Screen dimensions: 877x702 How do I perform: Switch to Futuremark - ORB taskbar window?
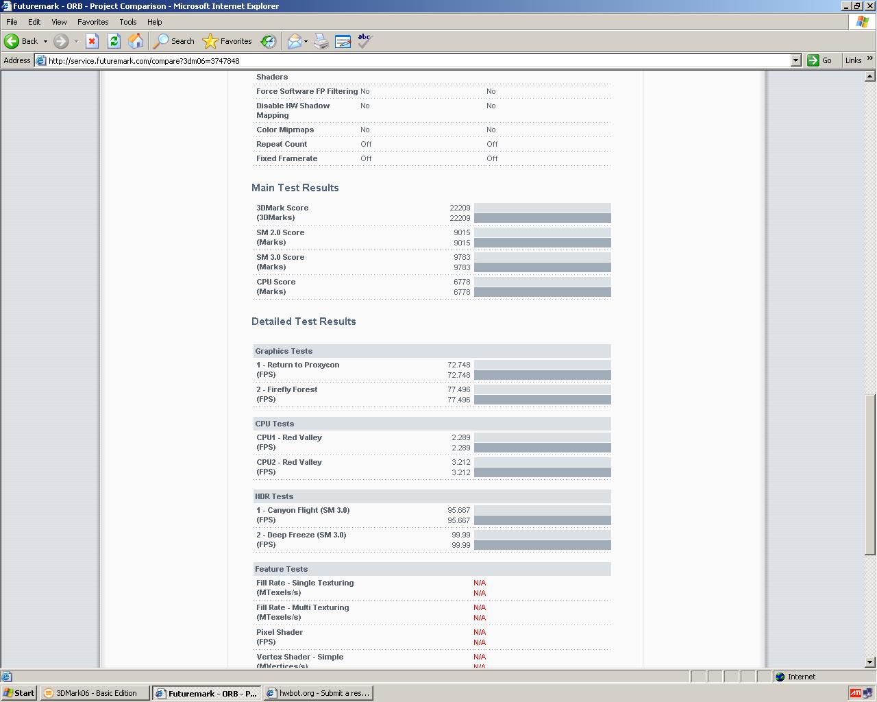206,693
